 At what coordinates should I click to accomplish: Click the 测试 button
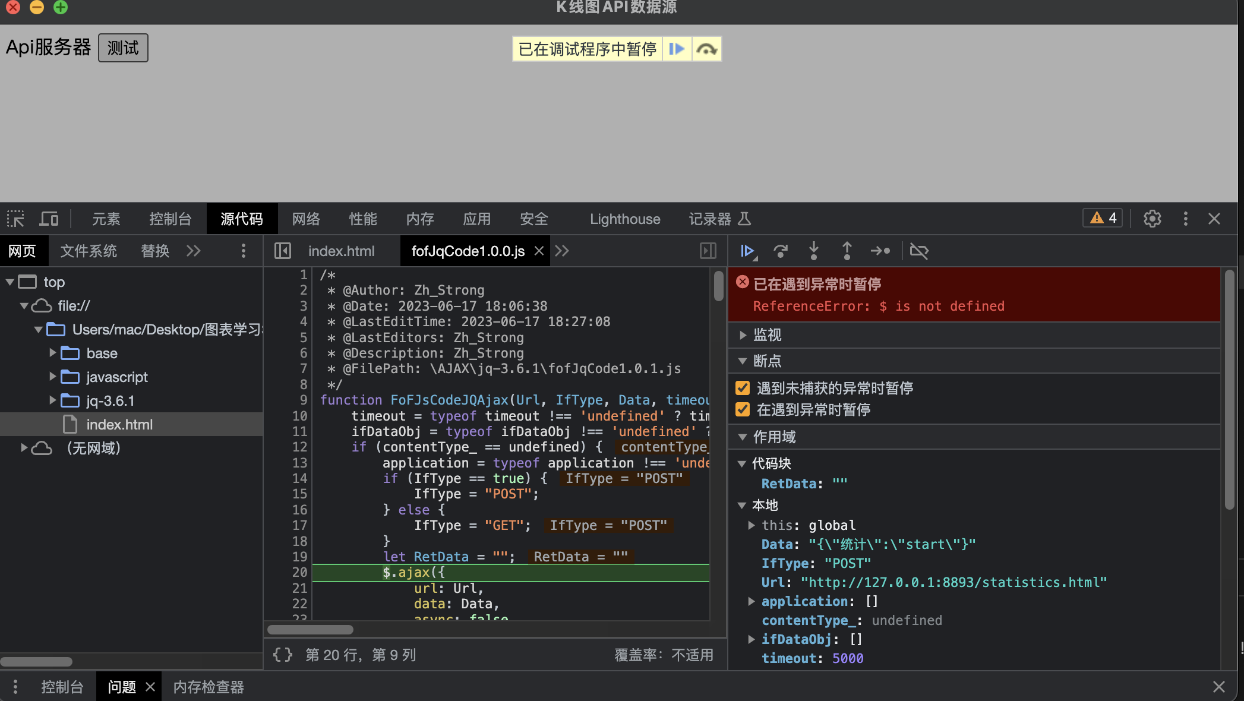tap(123, 48)
